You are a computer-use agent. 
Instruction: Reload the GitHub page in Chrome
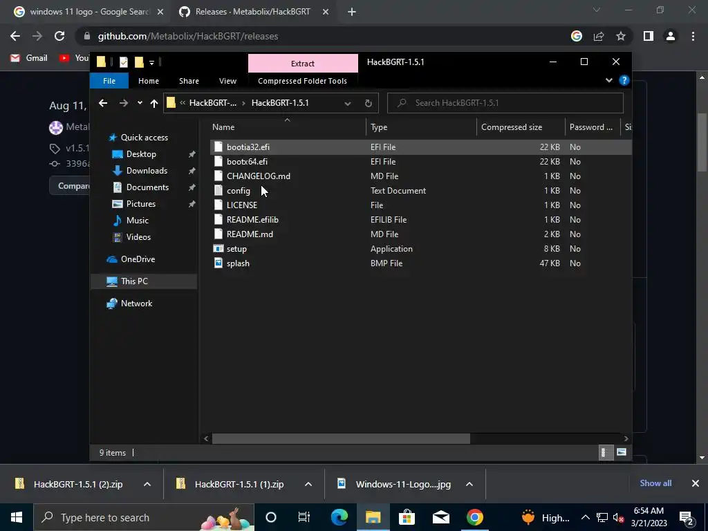pyautogui.click(x=59, y=36)
